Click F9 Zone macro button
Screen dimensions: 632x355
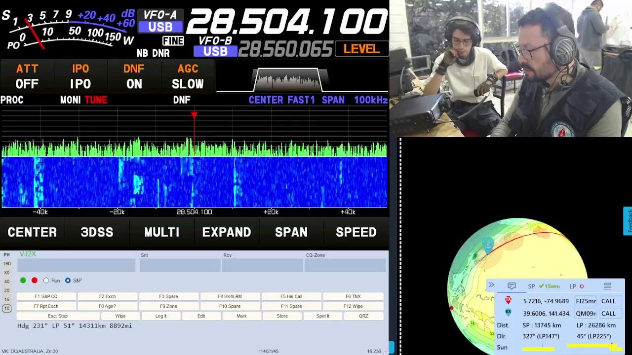(168, 306)
